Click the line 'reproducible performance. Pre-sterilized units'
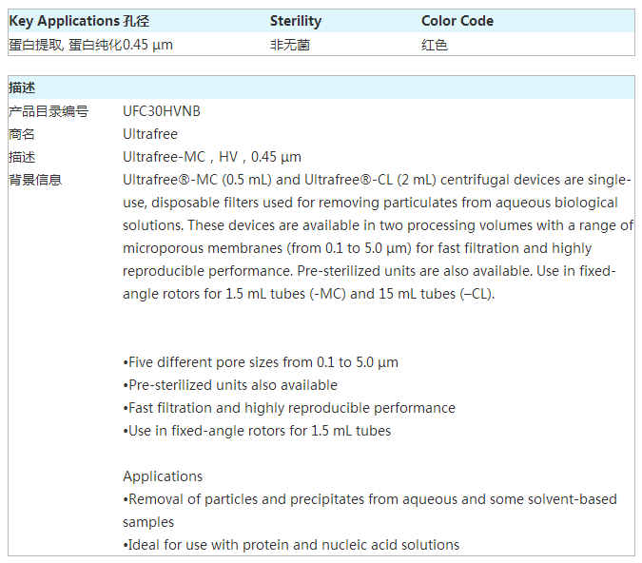The image size is (642, 563). 369,271
